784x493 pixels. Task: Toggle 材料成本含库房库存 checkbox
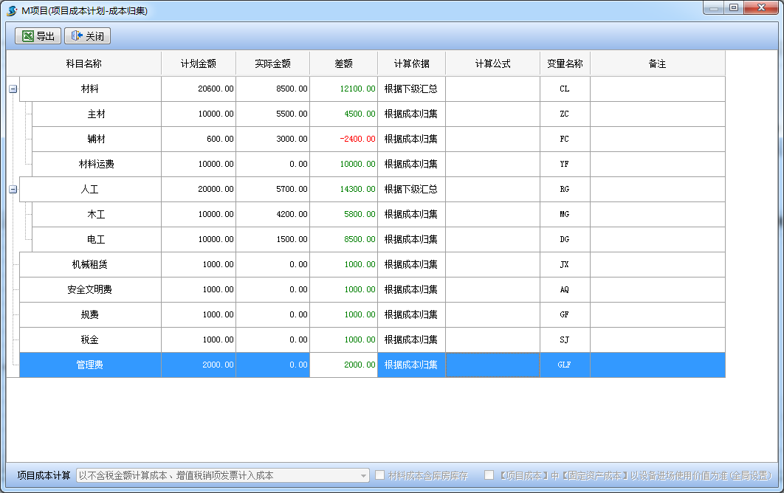[380, 475]
